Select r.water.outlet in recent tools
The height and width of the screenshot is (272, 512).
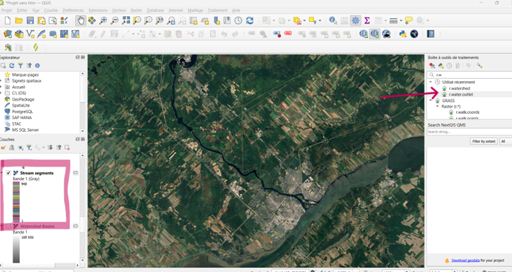461,94
